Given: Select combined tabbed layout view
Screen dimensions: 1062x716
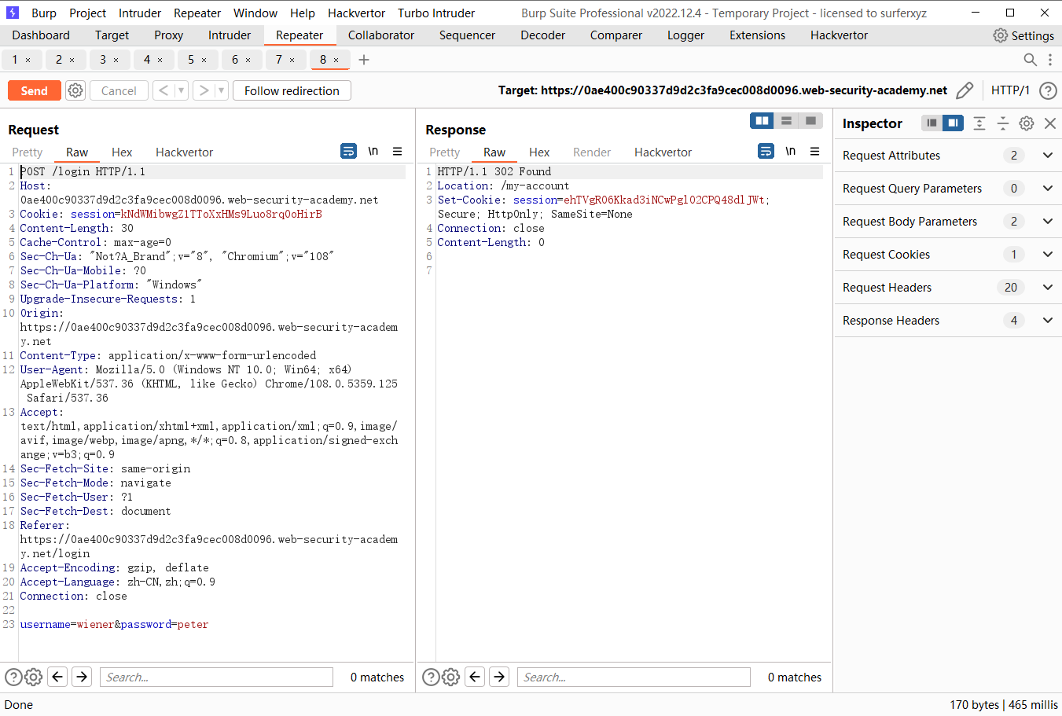Looking at the screenshot, I should (x=810, y=120).
